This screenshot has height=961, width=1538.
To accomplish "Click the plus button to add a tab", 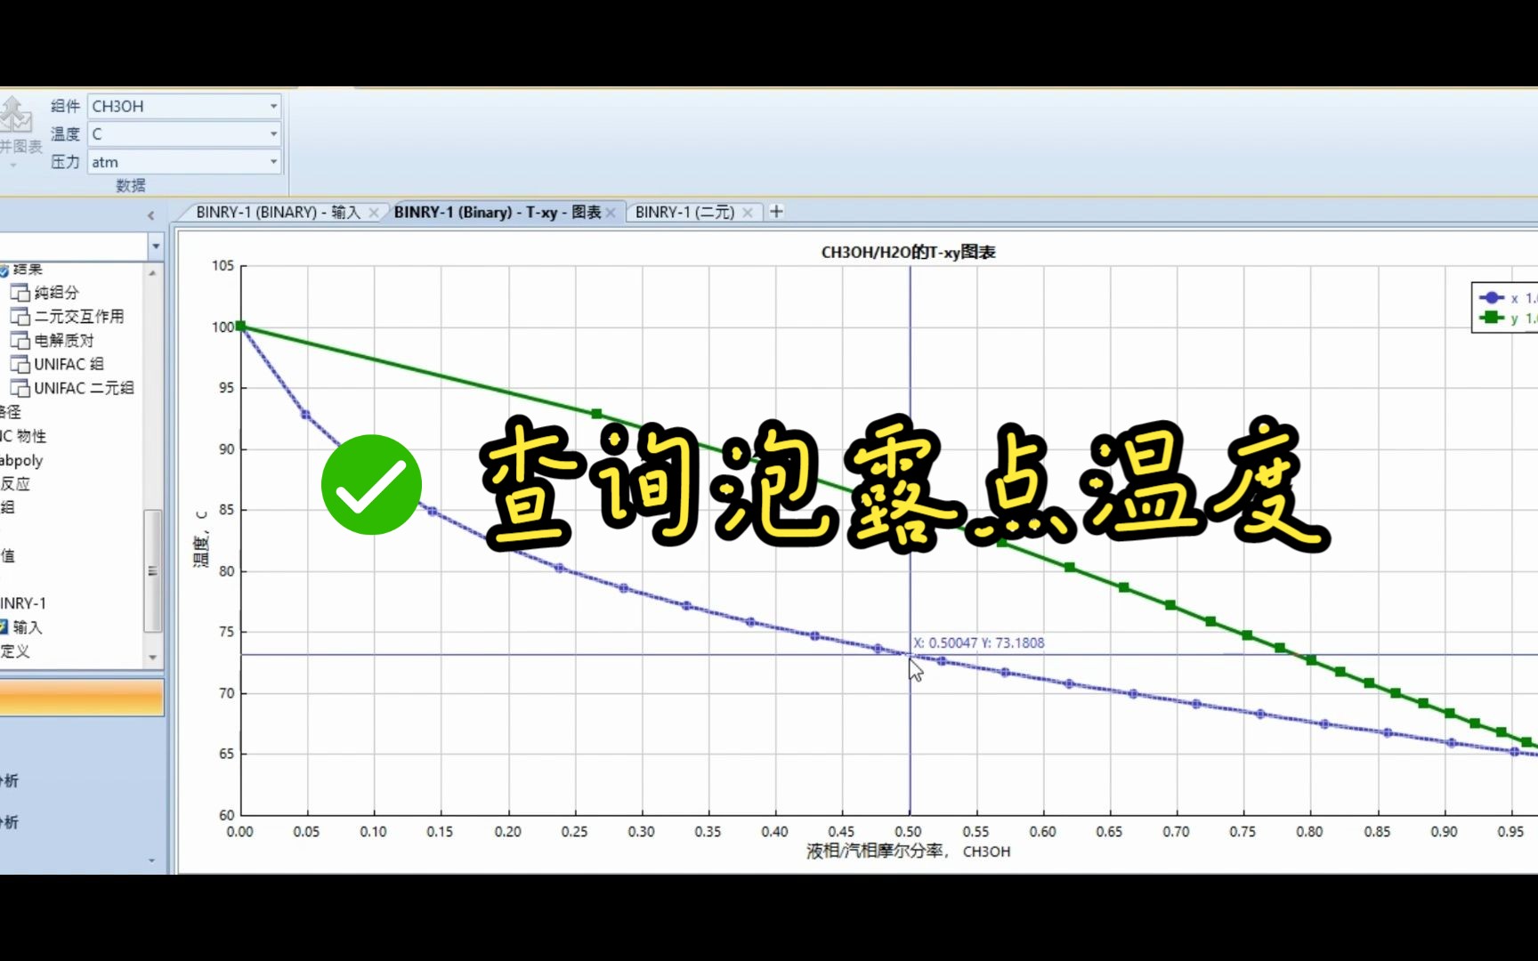I will coord(776,211).
